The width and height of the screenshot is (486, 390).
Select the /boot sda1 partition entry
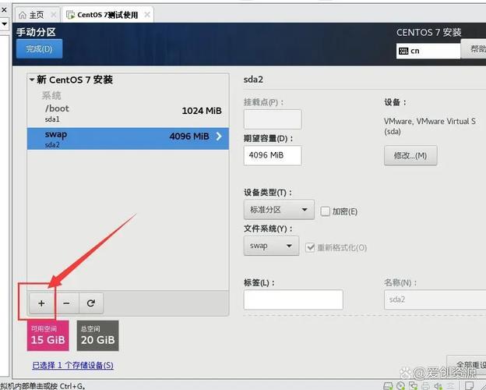125,113
